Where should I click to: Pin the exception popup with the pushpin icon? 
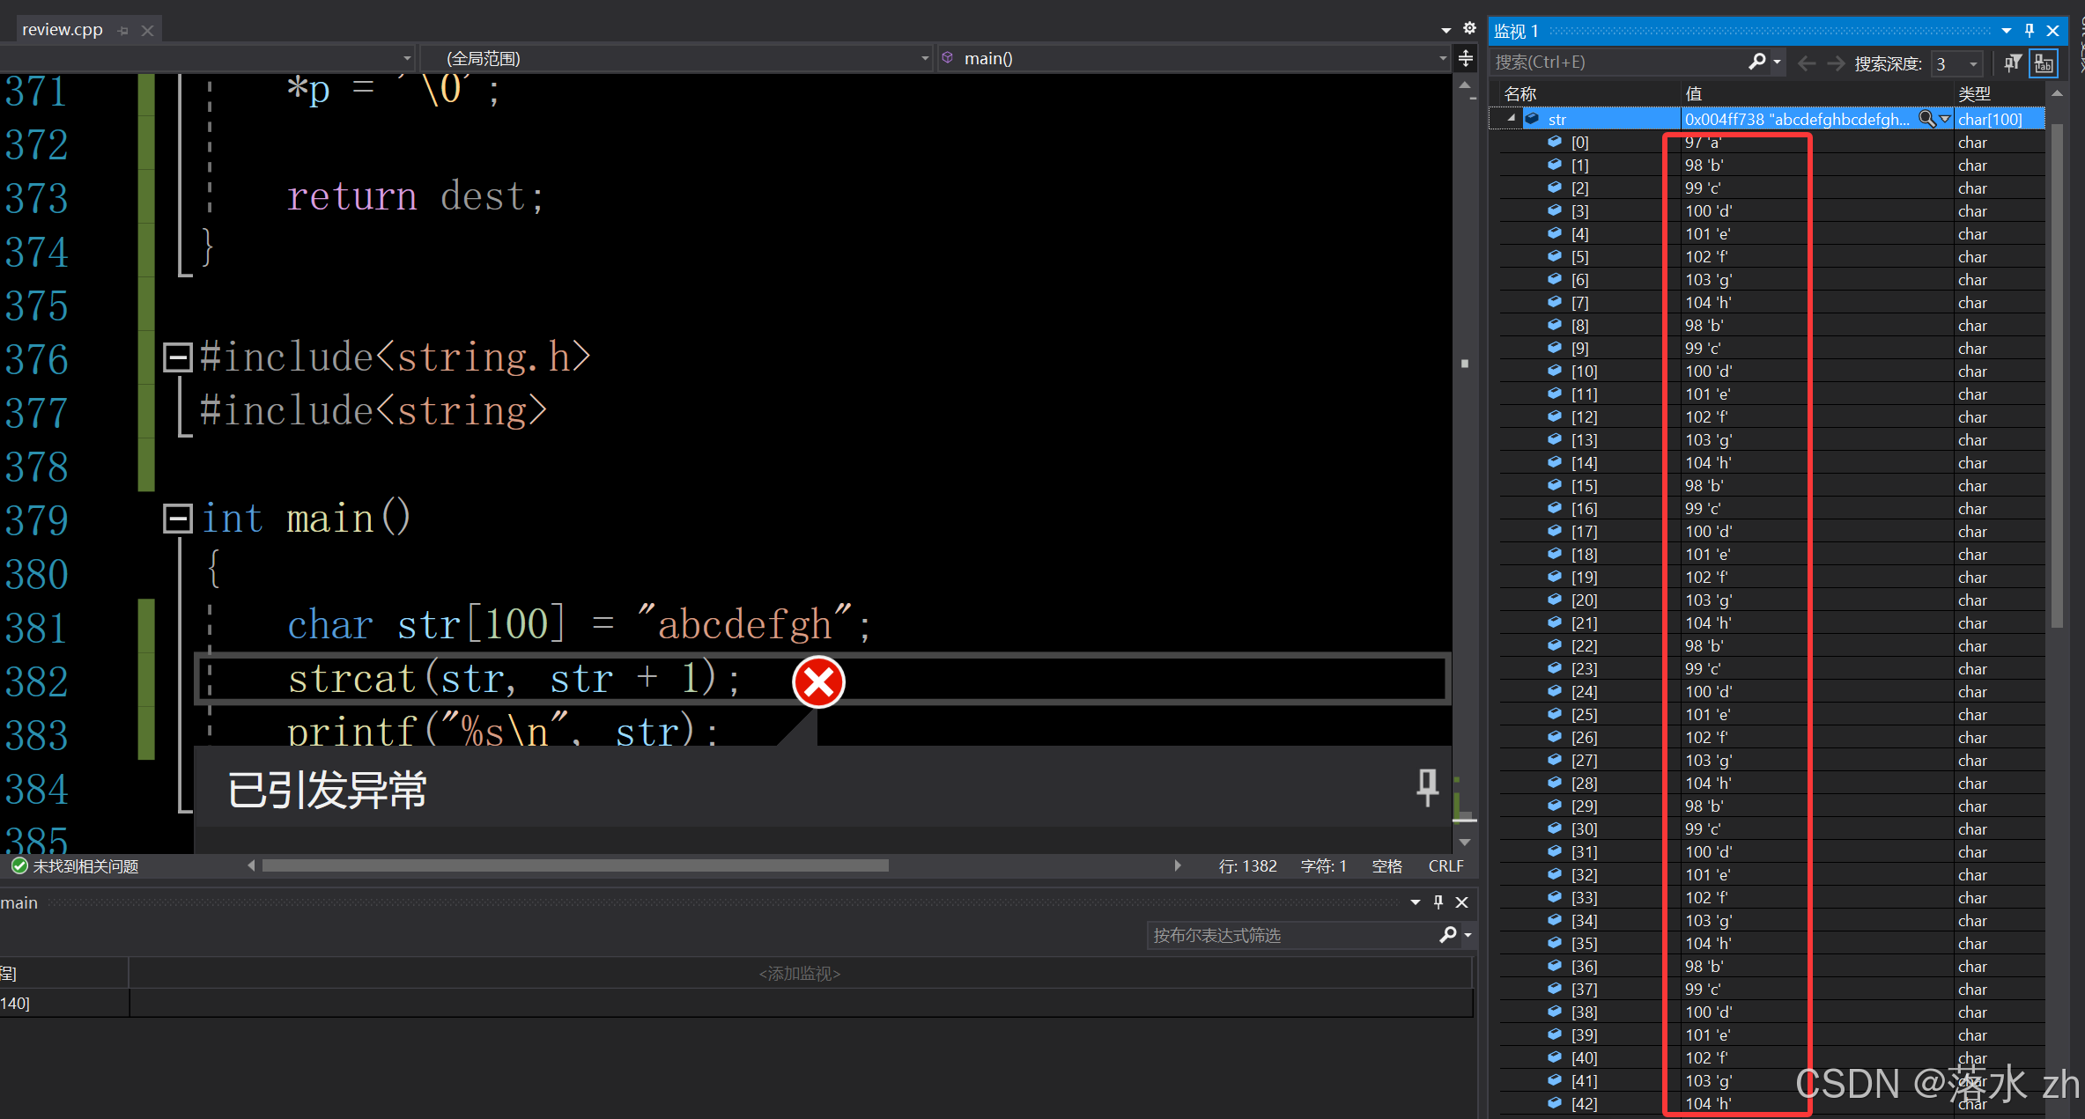coord(1427,787)
